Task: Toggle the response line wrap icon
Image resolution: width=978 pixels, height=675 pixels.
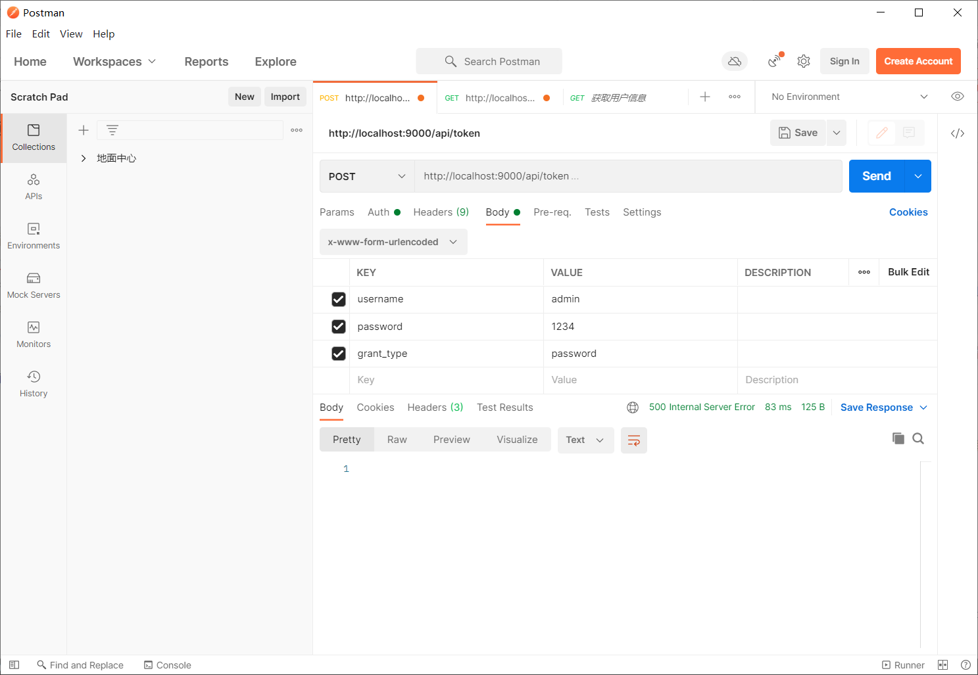Action: click(634, 440)
